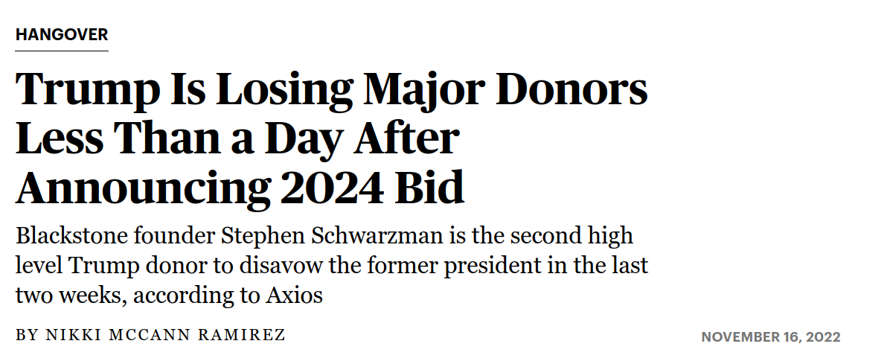Select the November 16, 2022 publish date
Image resolution: width=887 pixels, height=364 pixels.
pyautogui.click(x=771, y=337)
